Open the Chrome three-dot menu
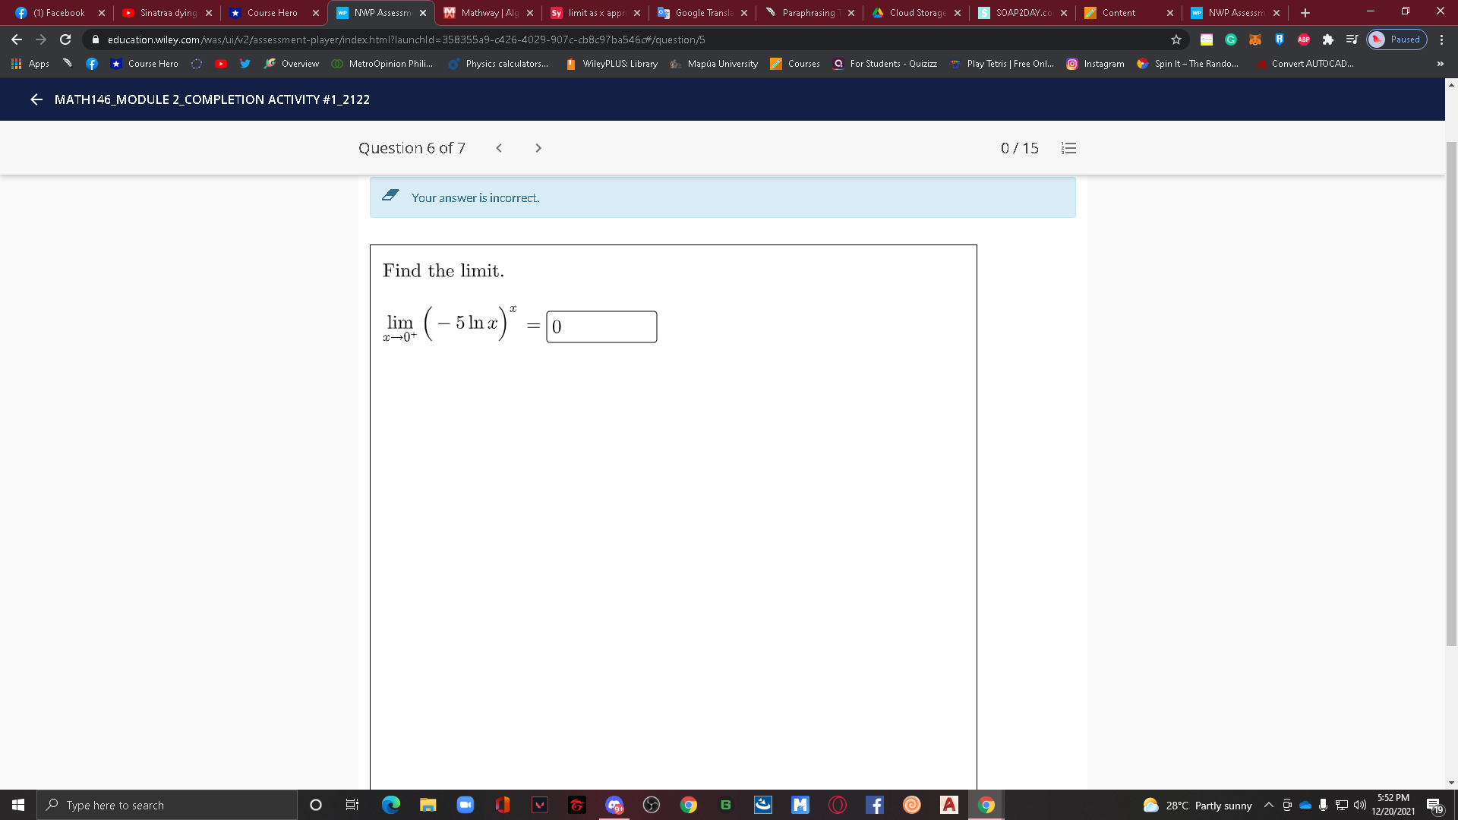The image size is (1458, 820). click(x=1441, y=39)
